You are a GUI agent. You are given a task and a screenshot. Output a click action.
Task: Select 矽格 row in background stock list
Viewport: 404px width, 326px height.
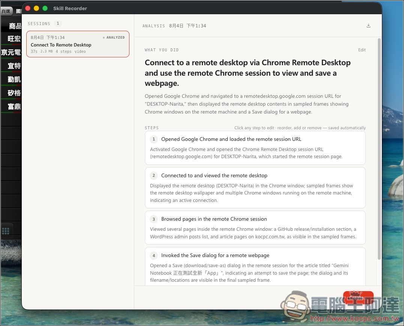pyautogui.click(x=11, y=93)
